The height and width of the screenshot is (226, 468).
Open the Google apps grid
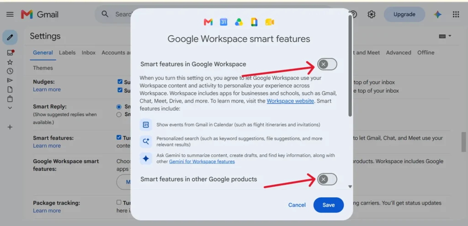tap(456, 14)
